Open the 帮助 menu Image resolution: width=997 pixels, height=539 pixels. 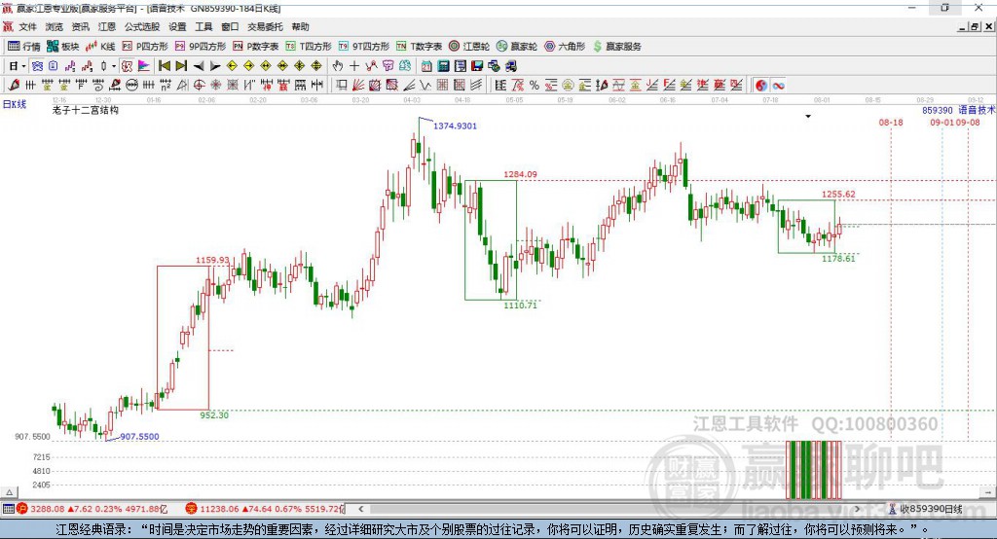tap(300, 26)
